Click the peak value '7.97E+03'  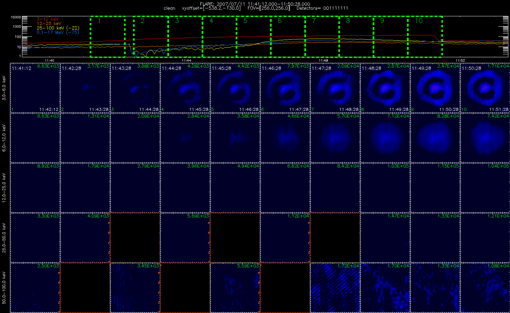tap(299, 66)
